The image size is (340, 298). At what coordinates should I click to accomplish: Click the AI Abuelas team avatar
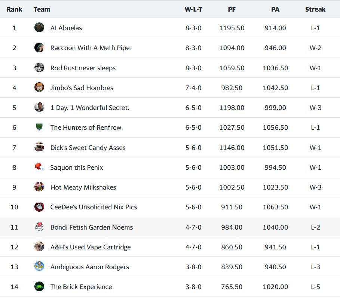[39, 28]
